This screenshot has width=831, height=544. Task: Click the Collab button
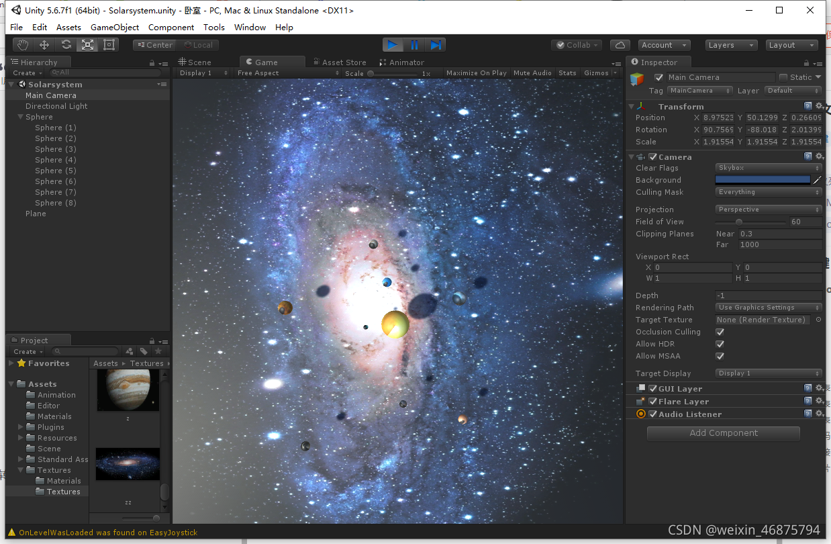(x=577, y=45)
